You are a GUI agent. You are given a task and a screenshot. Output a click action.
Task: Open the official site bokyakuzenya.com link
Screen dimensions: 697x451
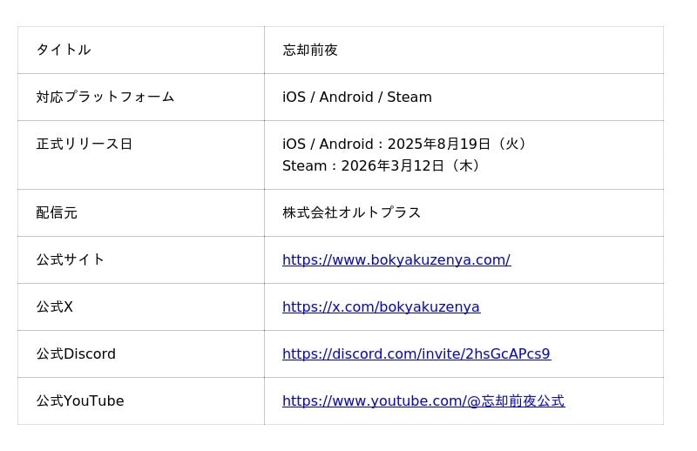click(x=396, y=259)
